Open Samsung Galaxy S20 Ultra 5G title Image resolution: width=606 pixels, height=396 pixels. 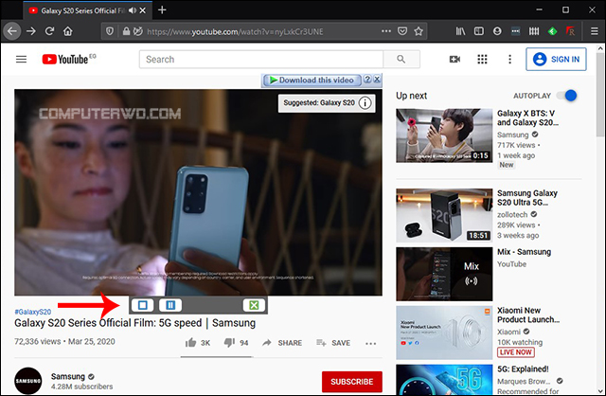527,198
